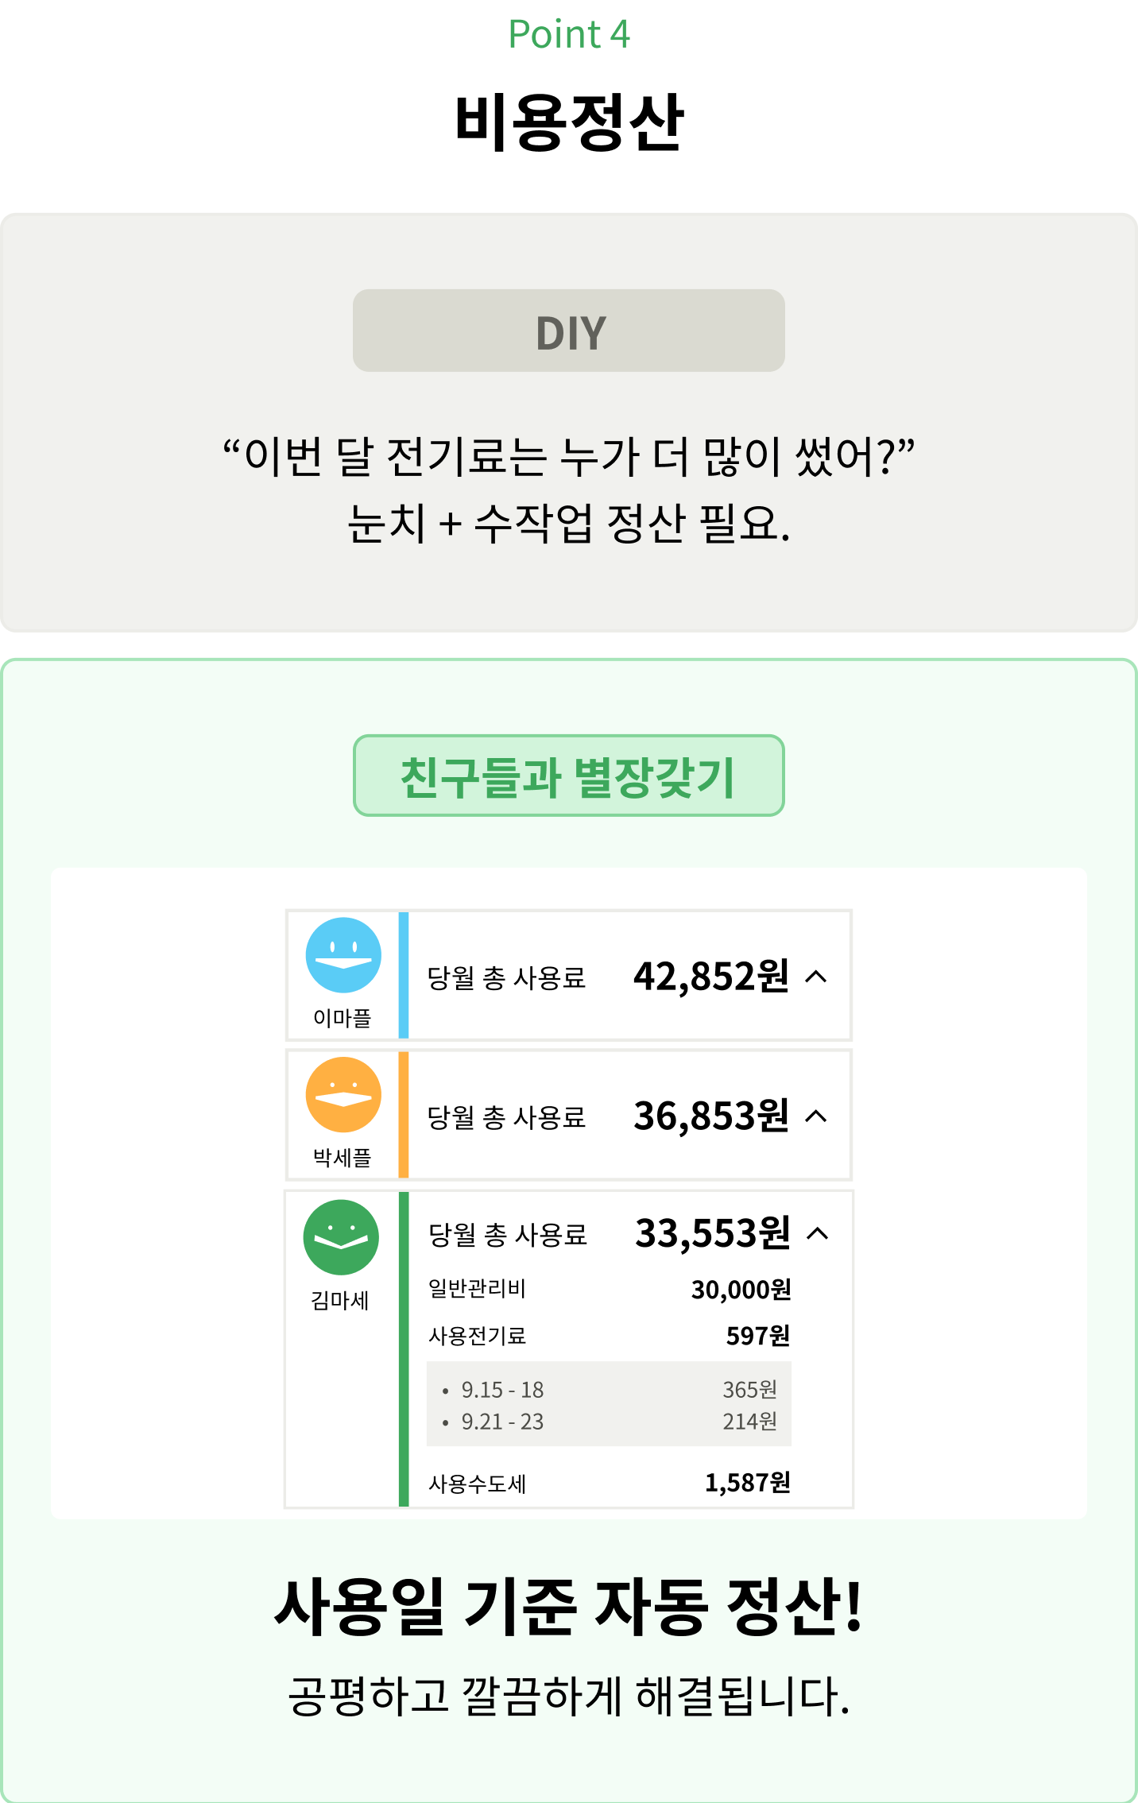Click the 비용정산 title
Screen dimensions: 1138x1803
pyautogui.click(x=569, y=122)
